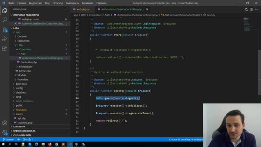
Task: Collapse the Http folder
Action: click(x=20, y=45)
